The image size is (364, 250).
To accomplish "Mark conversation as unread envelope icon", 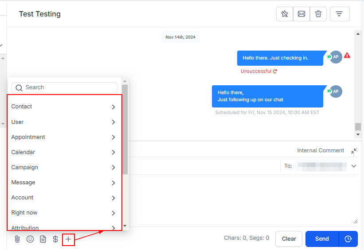I will pos(301,14).
